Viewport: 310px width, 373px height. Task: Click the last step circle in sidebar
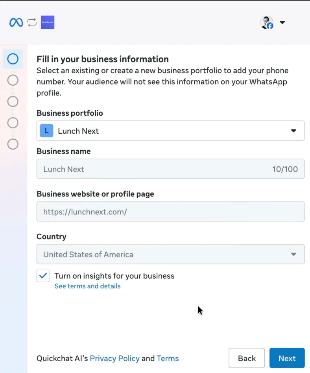(13, 144)
